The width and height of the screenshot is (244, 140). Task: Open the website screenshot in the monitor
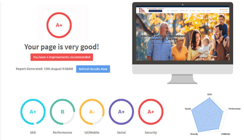[183, 34]
